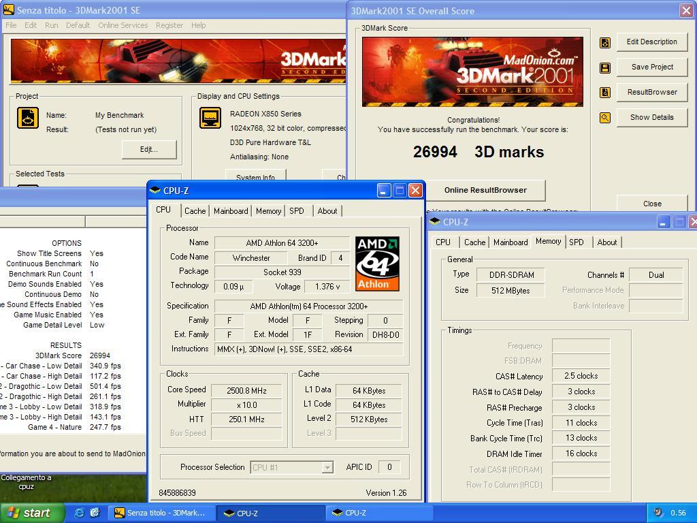Click the Core Speed value 2500.8 MHz
697x523 pixels.
pyautogui.click(x=246, y=390)
